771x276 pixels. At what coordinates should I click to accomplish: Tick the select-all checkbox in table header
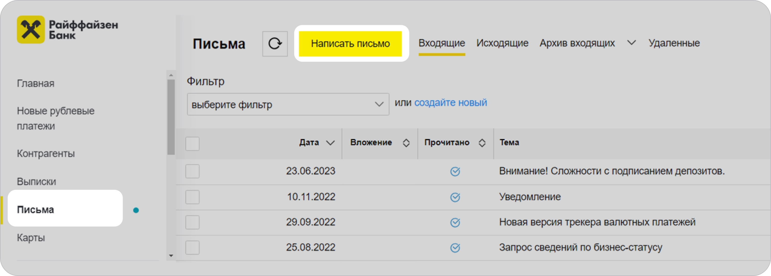coord(192,144)
